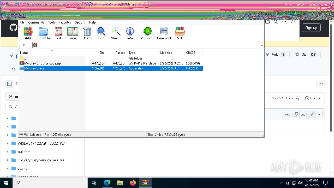334x188 pixels.
Task: Open File Explorer from the taskbar
Action: (x=120, y=183)
